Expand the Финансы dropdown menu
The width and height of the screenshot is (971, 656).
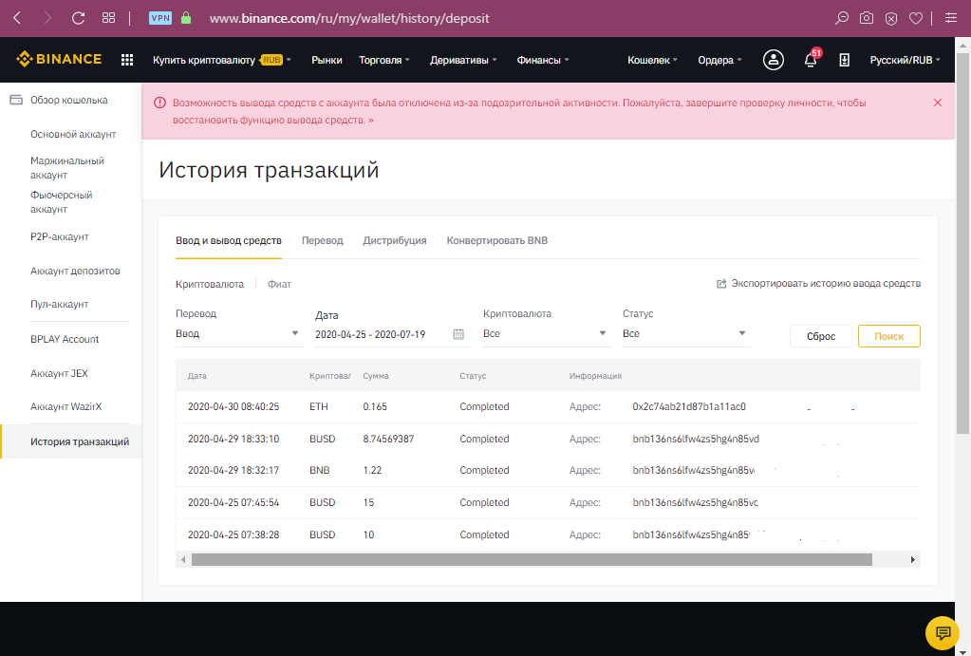click(x=543, y=60)
